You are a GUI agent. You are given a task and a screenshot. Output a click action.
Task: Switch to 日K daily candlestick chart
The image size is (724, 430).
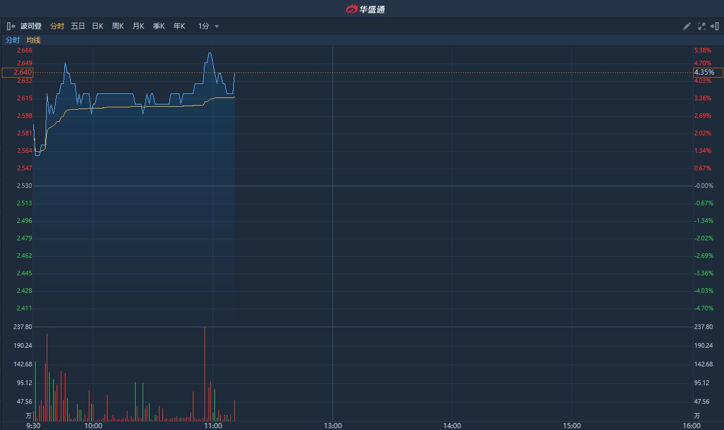pos(98,26)
